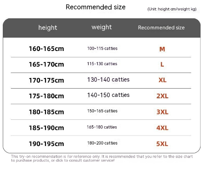Screen dimensions: 207x174
Task: Select the 3XL size label
Action: point(162,112)
